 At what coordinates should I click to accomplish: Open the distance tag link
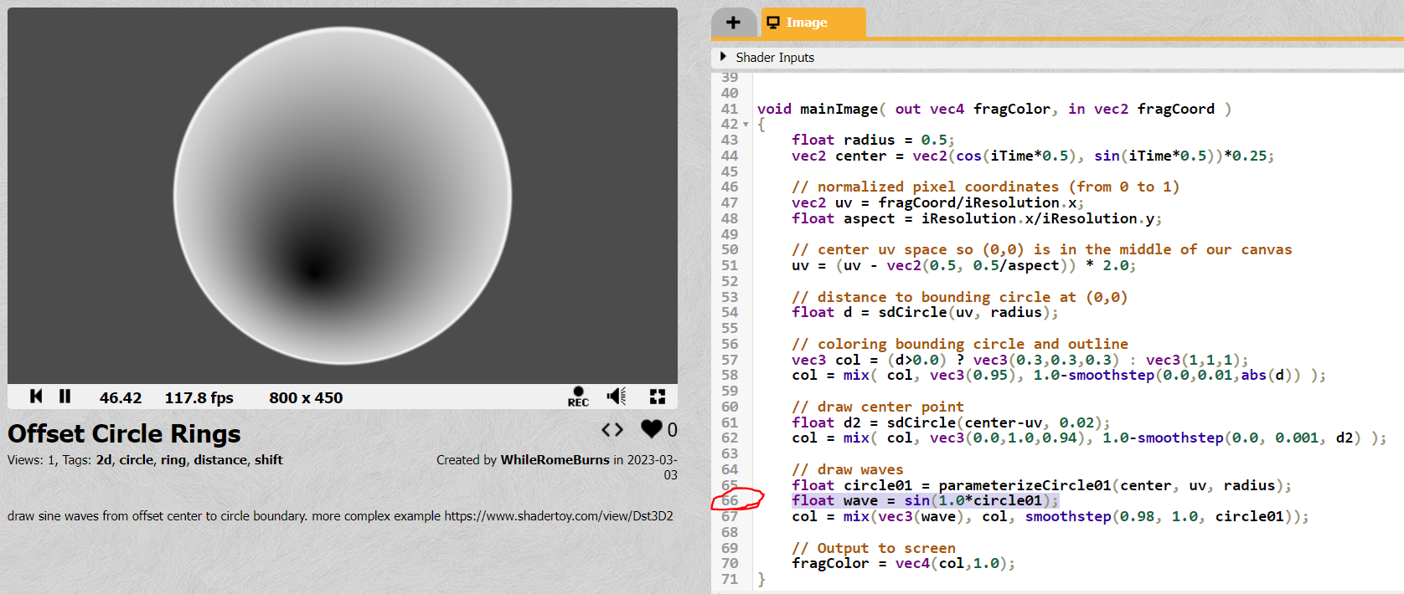pyautogui.click(x=220, y=459)
